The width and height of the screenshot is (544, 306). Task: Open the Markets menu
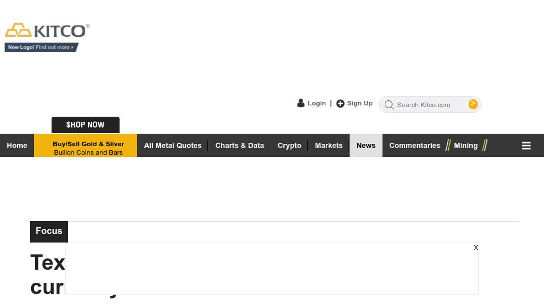(329, 146)
